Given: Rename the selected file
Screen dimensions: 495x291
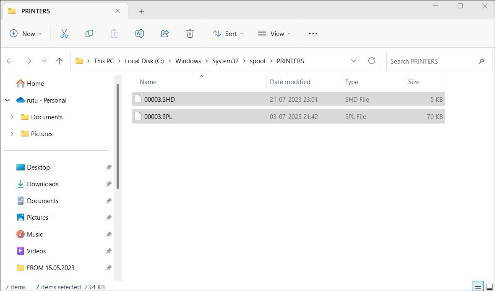Looking at the screenshot, I should 139,33.
